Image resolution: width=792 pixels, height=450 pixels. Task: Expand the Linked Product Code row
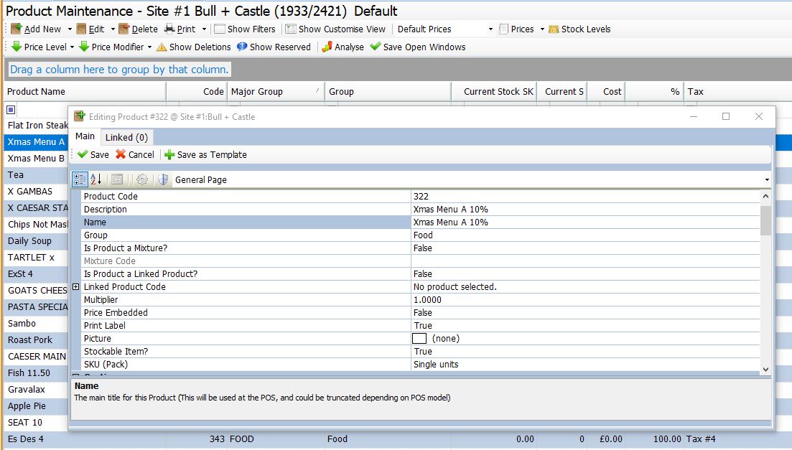coord(76,287)
